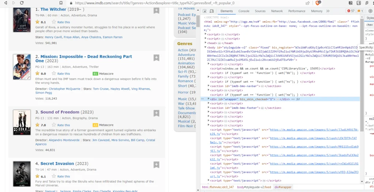Open the Notion extension icon
Image resolution: width=374 pixels, height=192 pixels.
point(351,3)
